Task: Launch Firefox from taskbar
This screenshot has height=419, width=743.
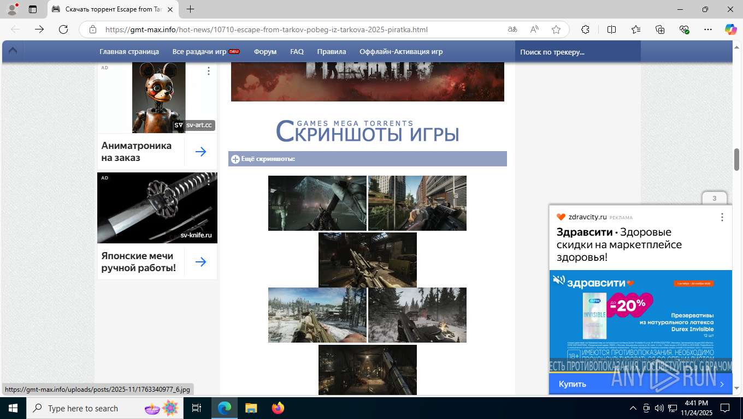Action: pyautogui.click(x=278, y=408)
